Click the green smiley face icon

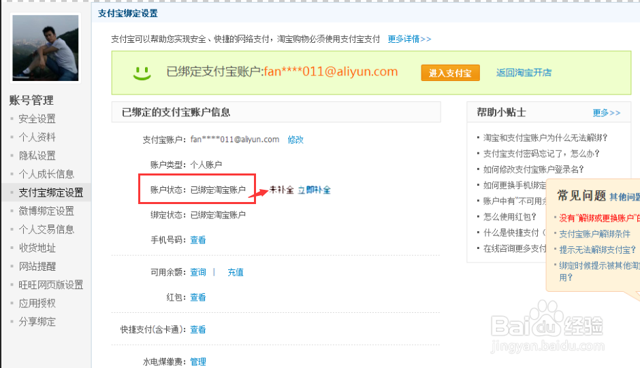[x=142, y=73]
